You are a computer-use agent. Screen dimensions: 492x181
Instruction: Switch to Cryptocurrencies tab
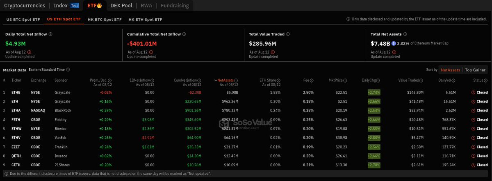tap(24, 6)
